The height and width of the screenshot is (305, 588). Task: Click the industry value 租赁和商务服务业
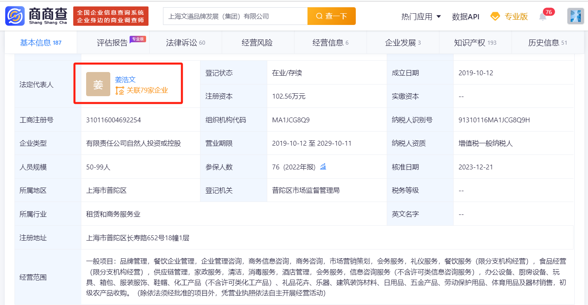tap(113, 214)
